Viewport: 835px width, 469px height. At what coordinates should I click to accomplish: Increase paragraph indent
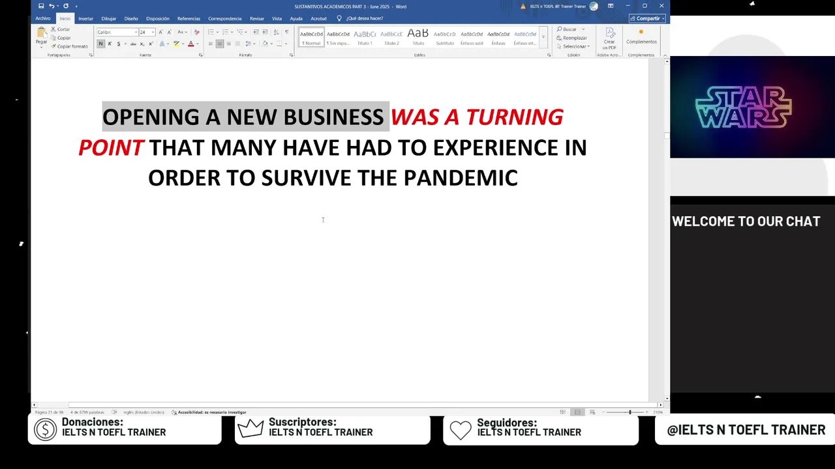click(265, 32)
